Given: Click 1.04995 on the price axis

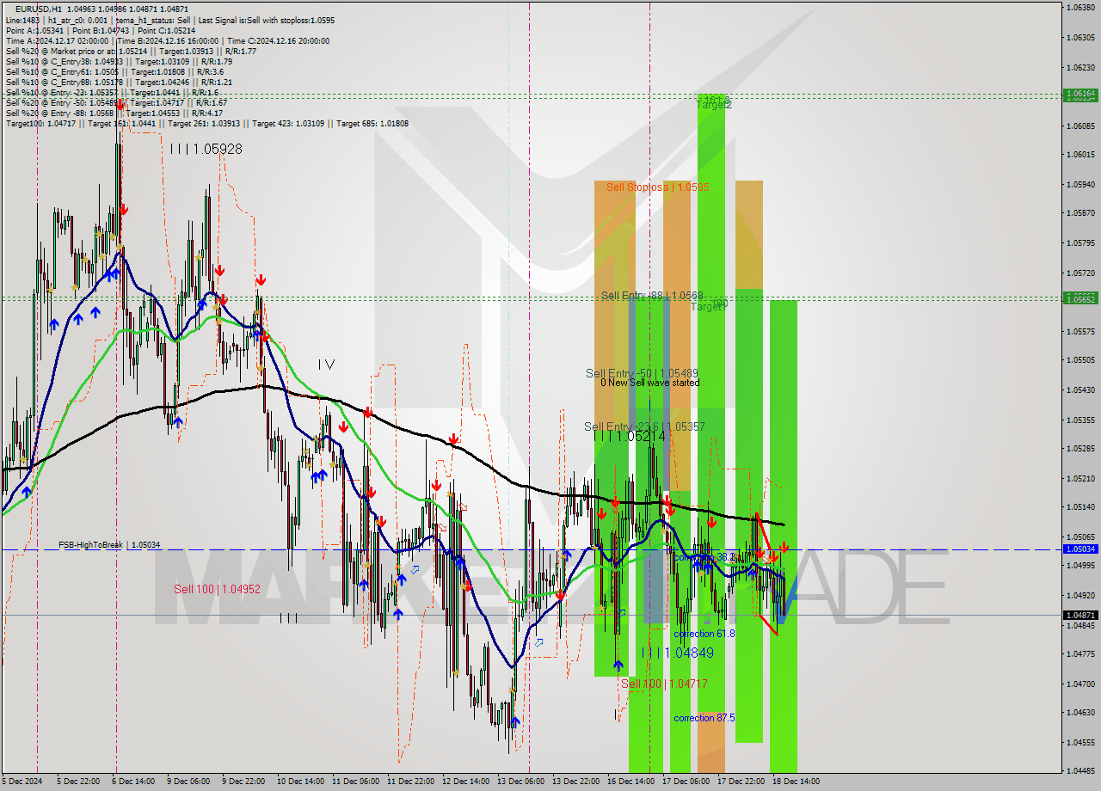Looking at the screenshot, I should 1080,566.
